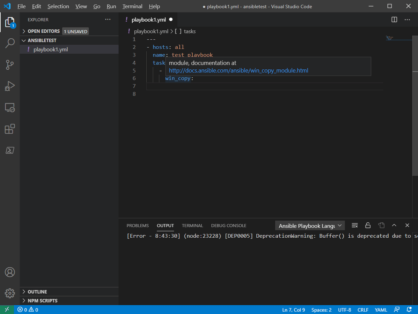Close unsaved playbook1.yml tab via dot
Image resolution: width=418 pixels, height=314 pixels.
point(171,20)
